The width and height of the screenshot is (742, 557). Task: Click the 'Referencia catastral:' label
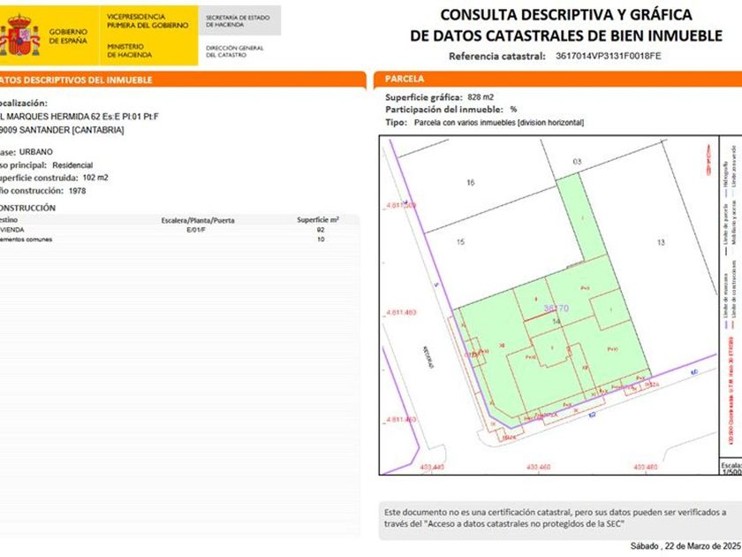click(x=496, y=56)
